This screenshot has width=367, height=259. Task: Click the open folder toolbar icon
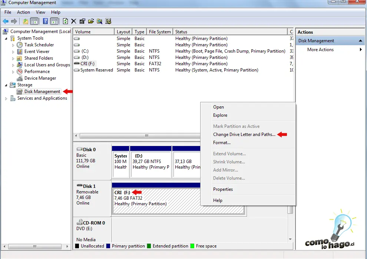coord(91,21)
